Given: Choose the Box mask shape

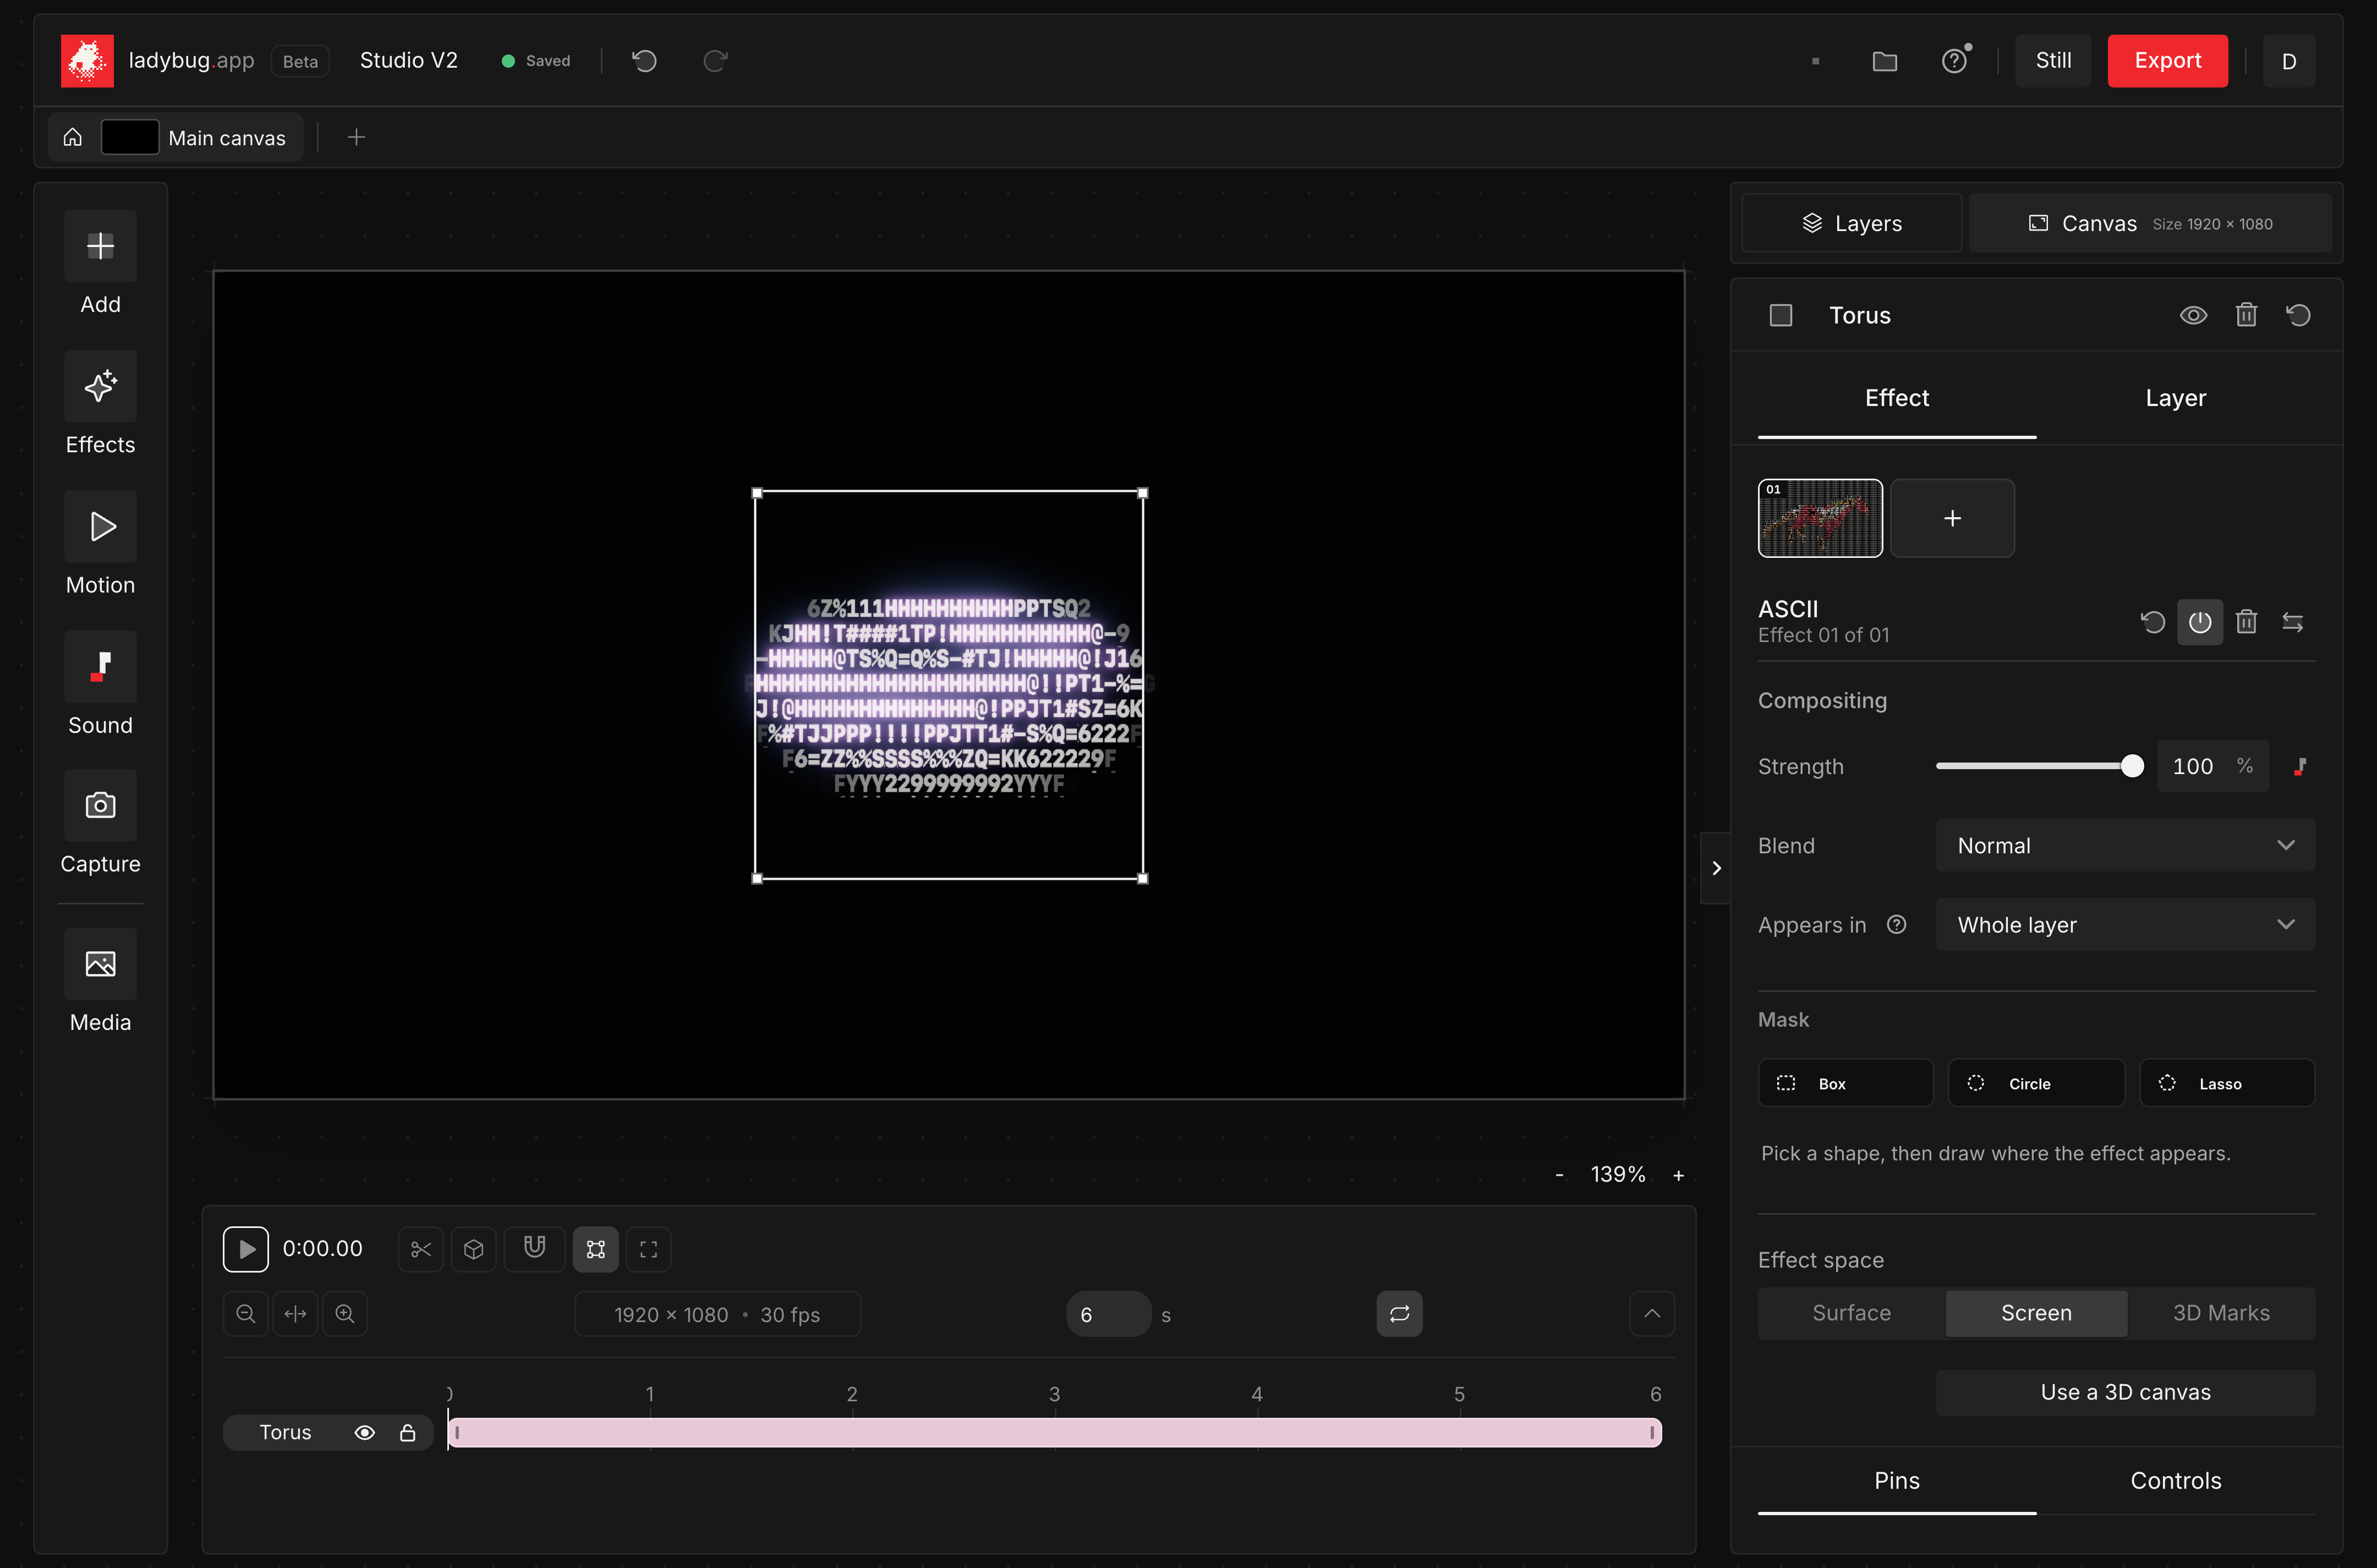Looking at the screenshot, I should pyautogui.click(x=1846, y=1083).
